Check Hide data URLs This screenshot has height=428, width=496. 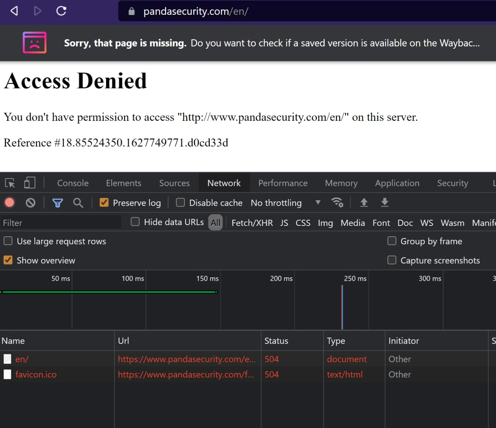(135, 222)
